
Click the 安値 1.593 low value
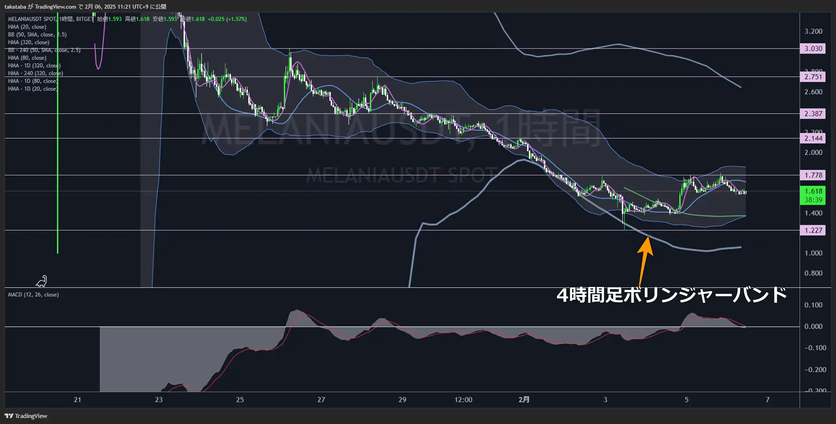[164, 19]
